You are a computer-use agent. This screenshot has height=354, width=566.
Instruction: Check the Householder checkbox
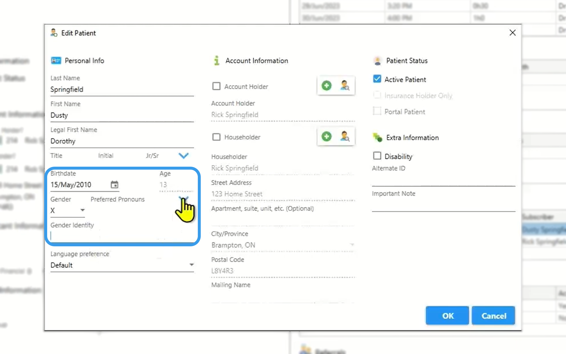tap(216, 137)
